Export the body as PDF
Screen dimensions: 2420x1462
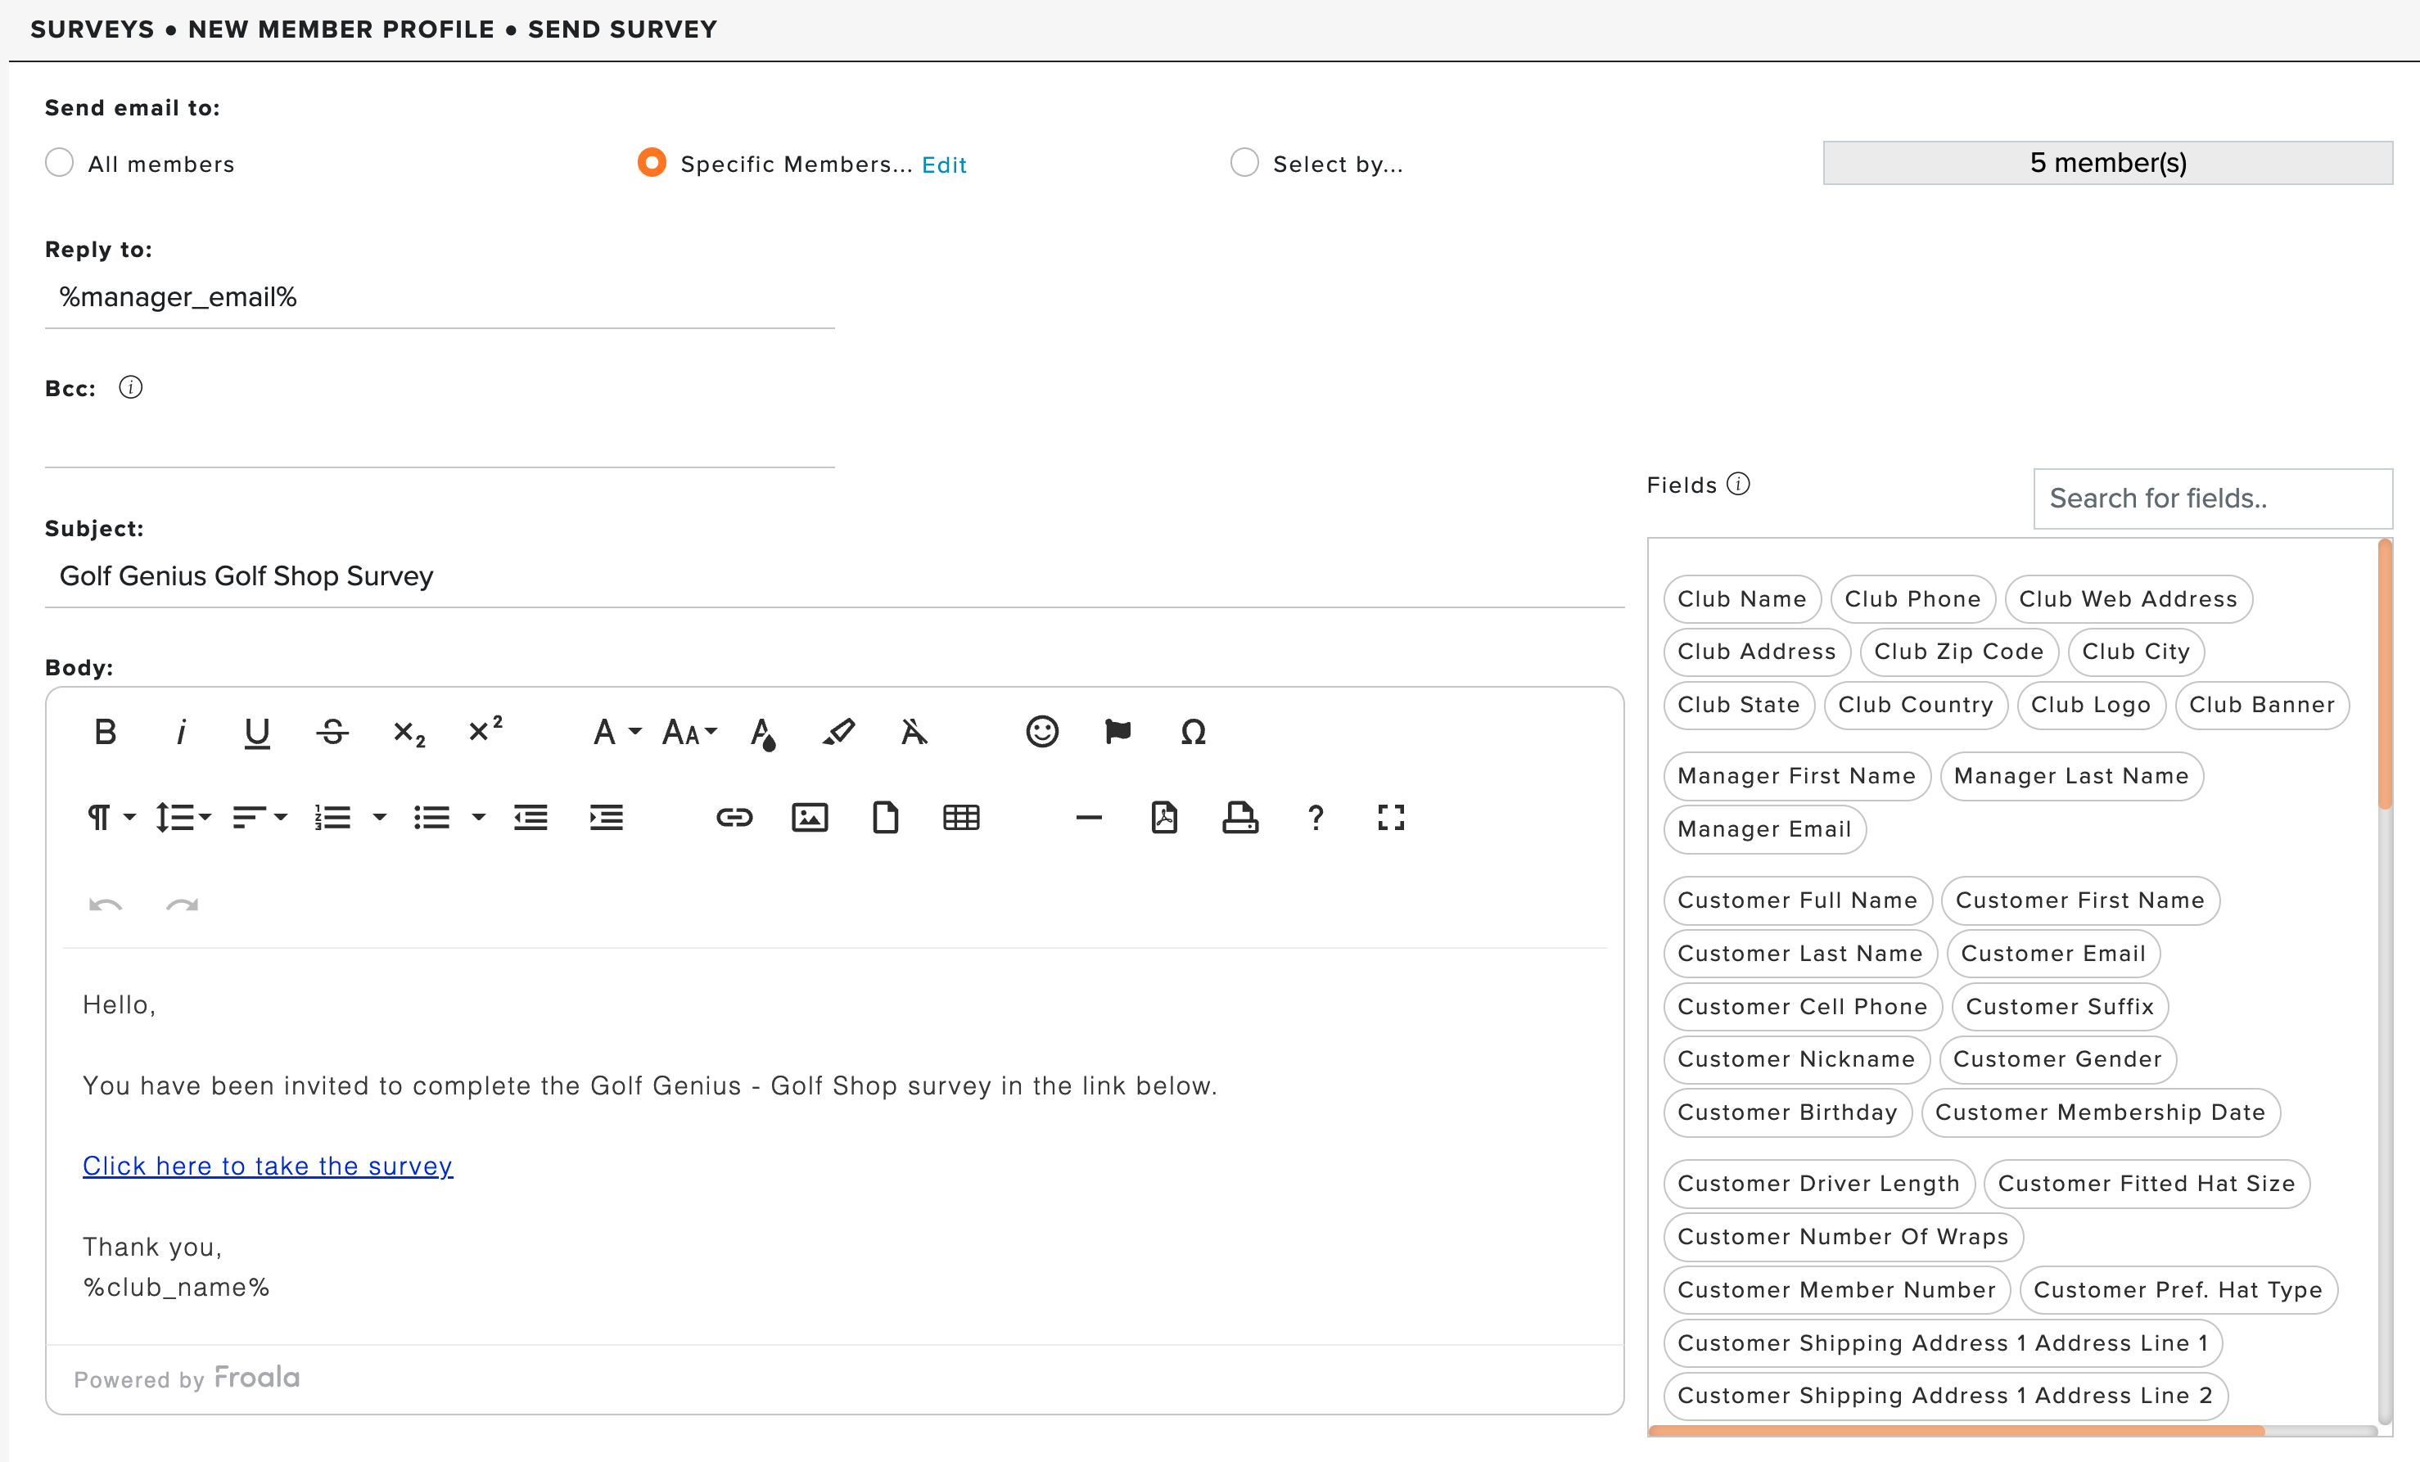click(x=1164, y=818)
